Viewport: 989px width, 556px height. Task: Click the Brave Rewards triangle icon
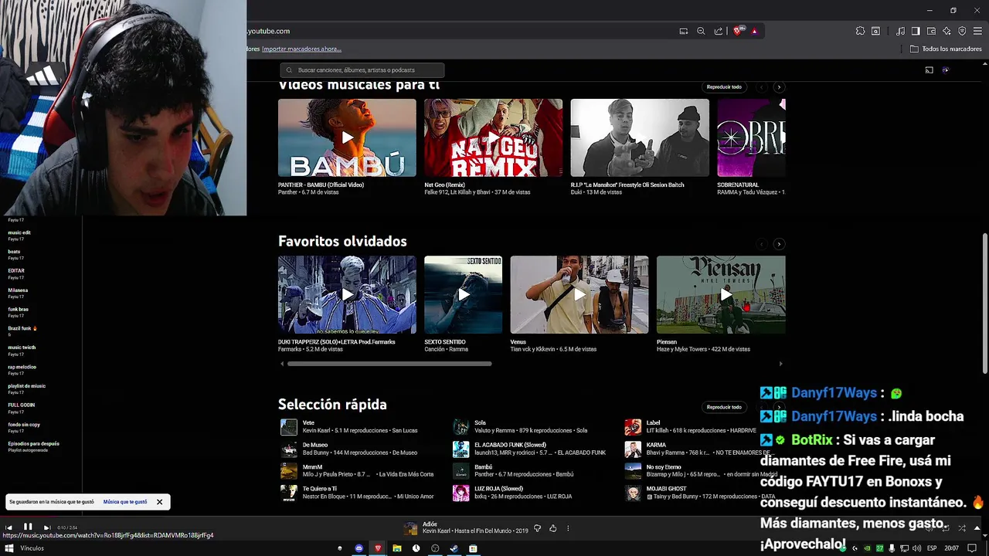pos(754,31)
